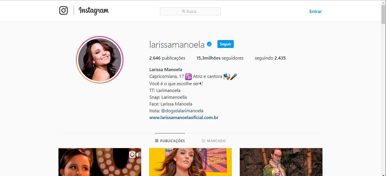Screen dimensions: 386x176
Task: Open the seguindo 2.435 list
Action: [x=270, y=58]
